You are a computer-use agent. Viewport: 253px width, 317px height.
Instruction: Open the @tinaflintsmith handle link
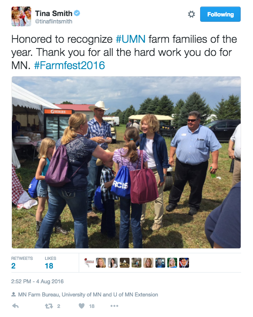[x=54, y=21]
